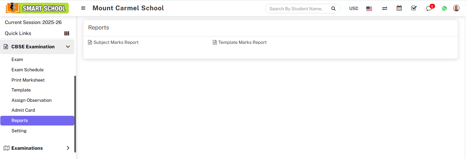Open the USD currency selector
The height and width of the screenshot is (159, 466).
pyautogui.click(x=354, y=9)
